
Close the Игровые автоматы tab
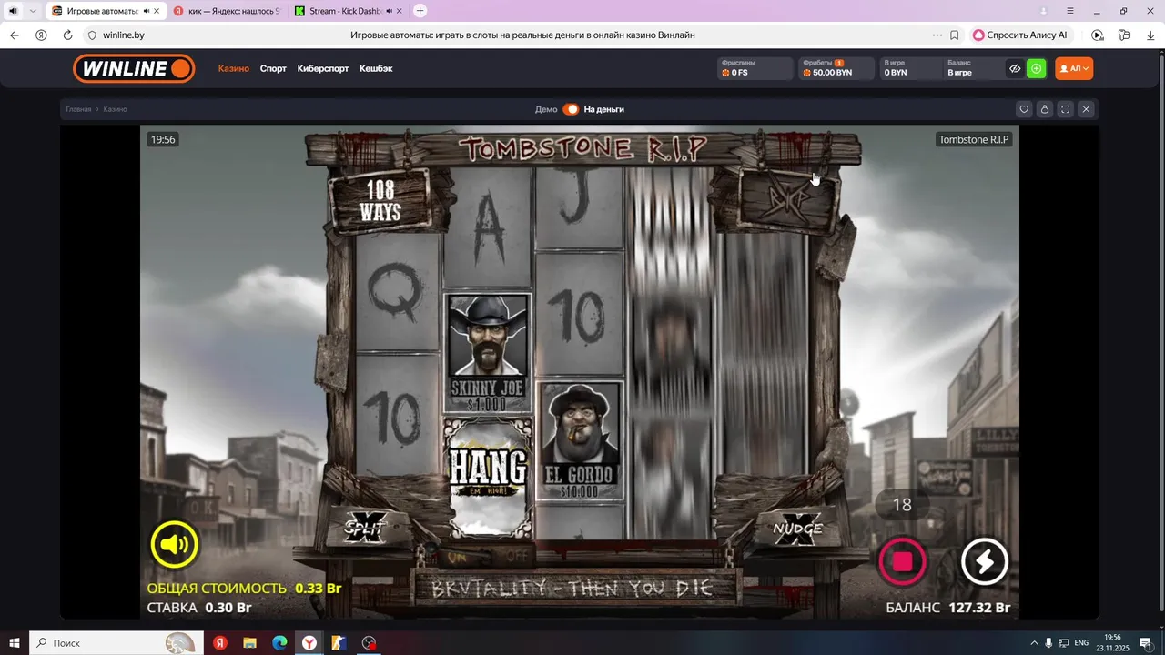157,11
